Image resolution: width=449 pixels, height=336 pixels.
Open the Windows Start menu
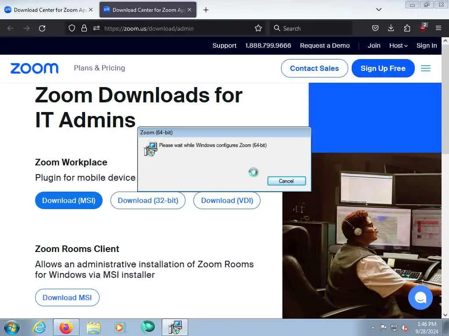(x=12, y=327)
